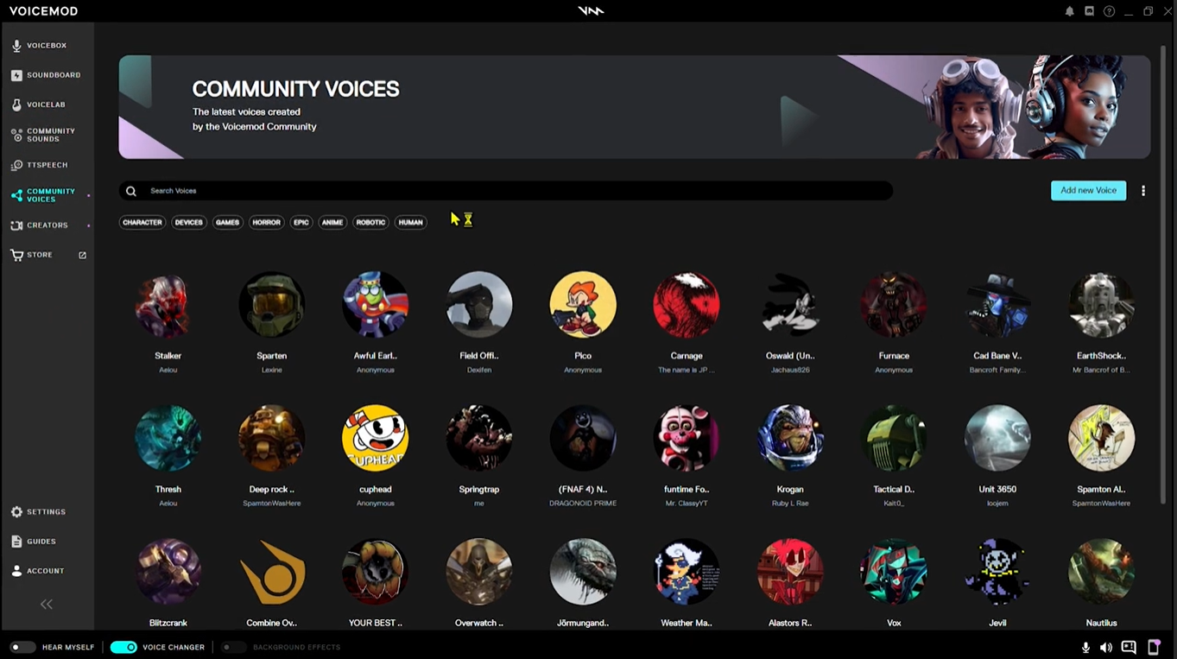Select the HORROR filter tag

pos(266,222)
